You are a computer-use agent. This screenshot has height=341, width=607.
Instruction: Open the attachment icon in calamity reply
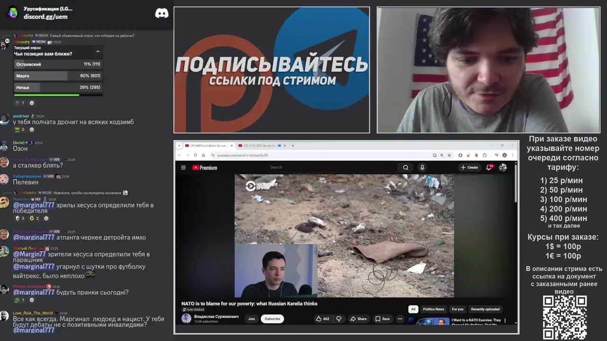coord(125,193)
